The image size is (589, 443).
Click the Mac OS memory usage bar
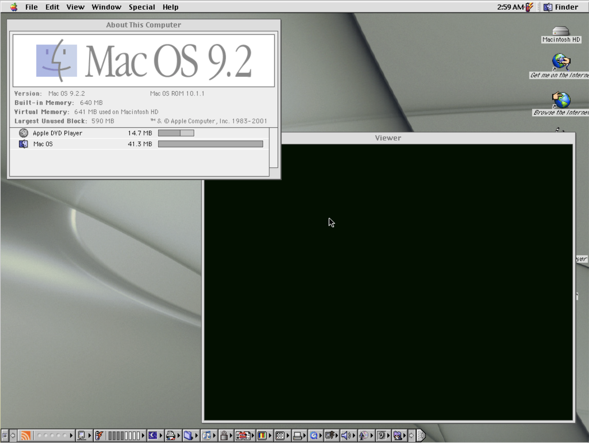click(x=210, y=144)
